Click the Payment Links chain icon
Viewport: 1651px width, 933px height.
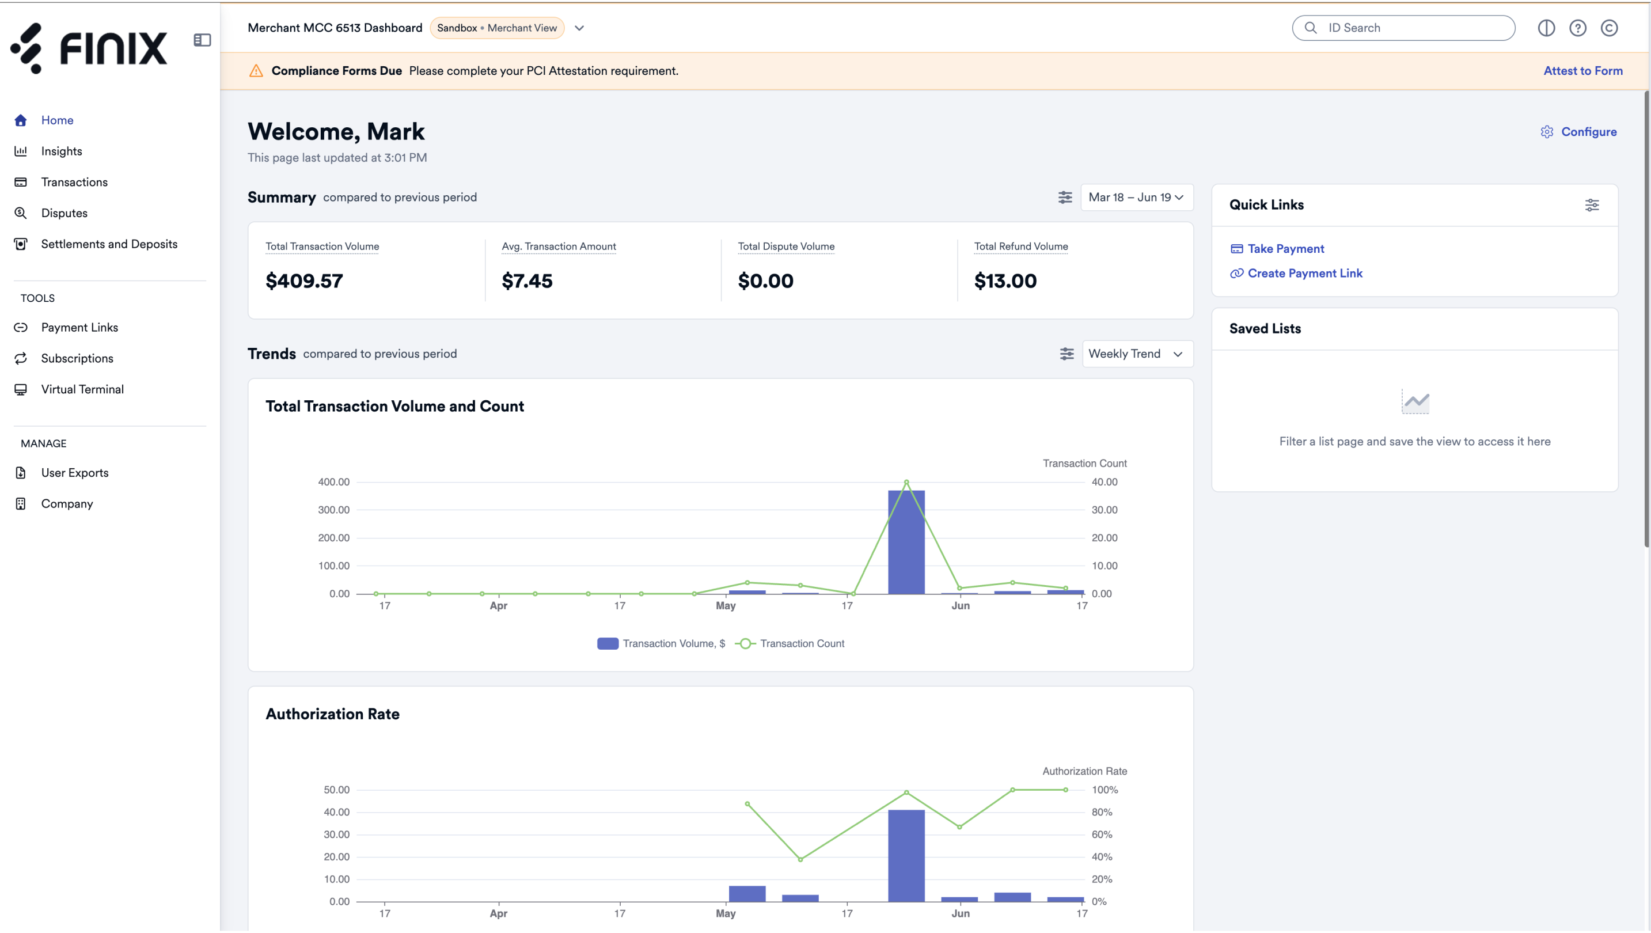(x=21, y=328)
